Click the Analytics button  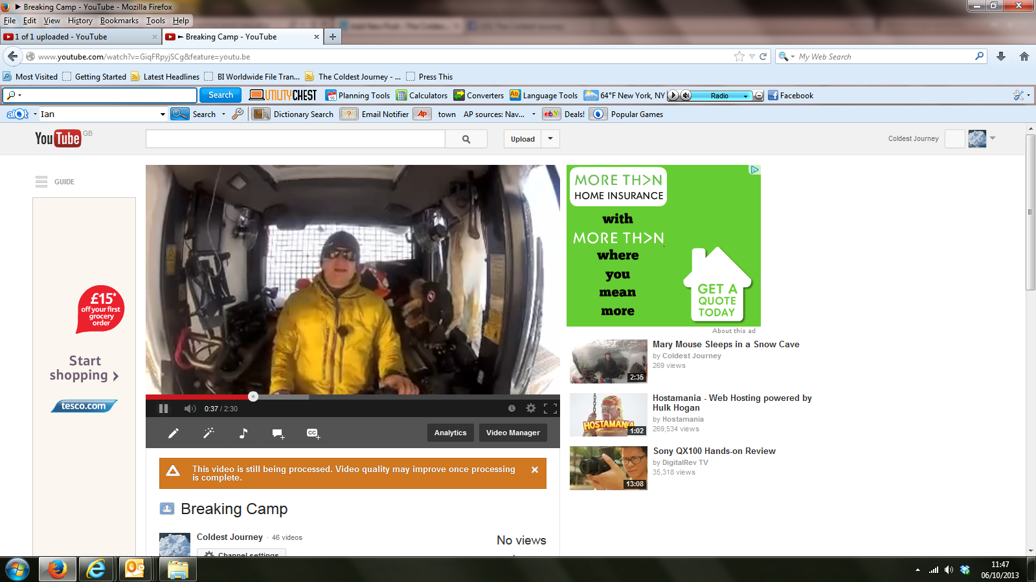coord(451,433)
